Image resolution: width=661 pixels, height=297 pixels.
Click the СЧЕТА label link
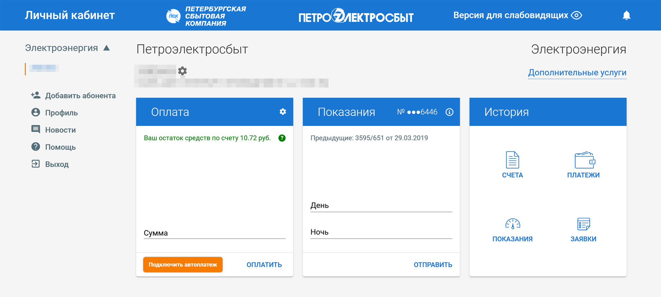[513, 175]
